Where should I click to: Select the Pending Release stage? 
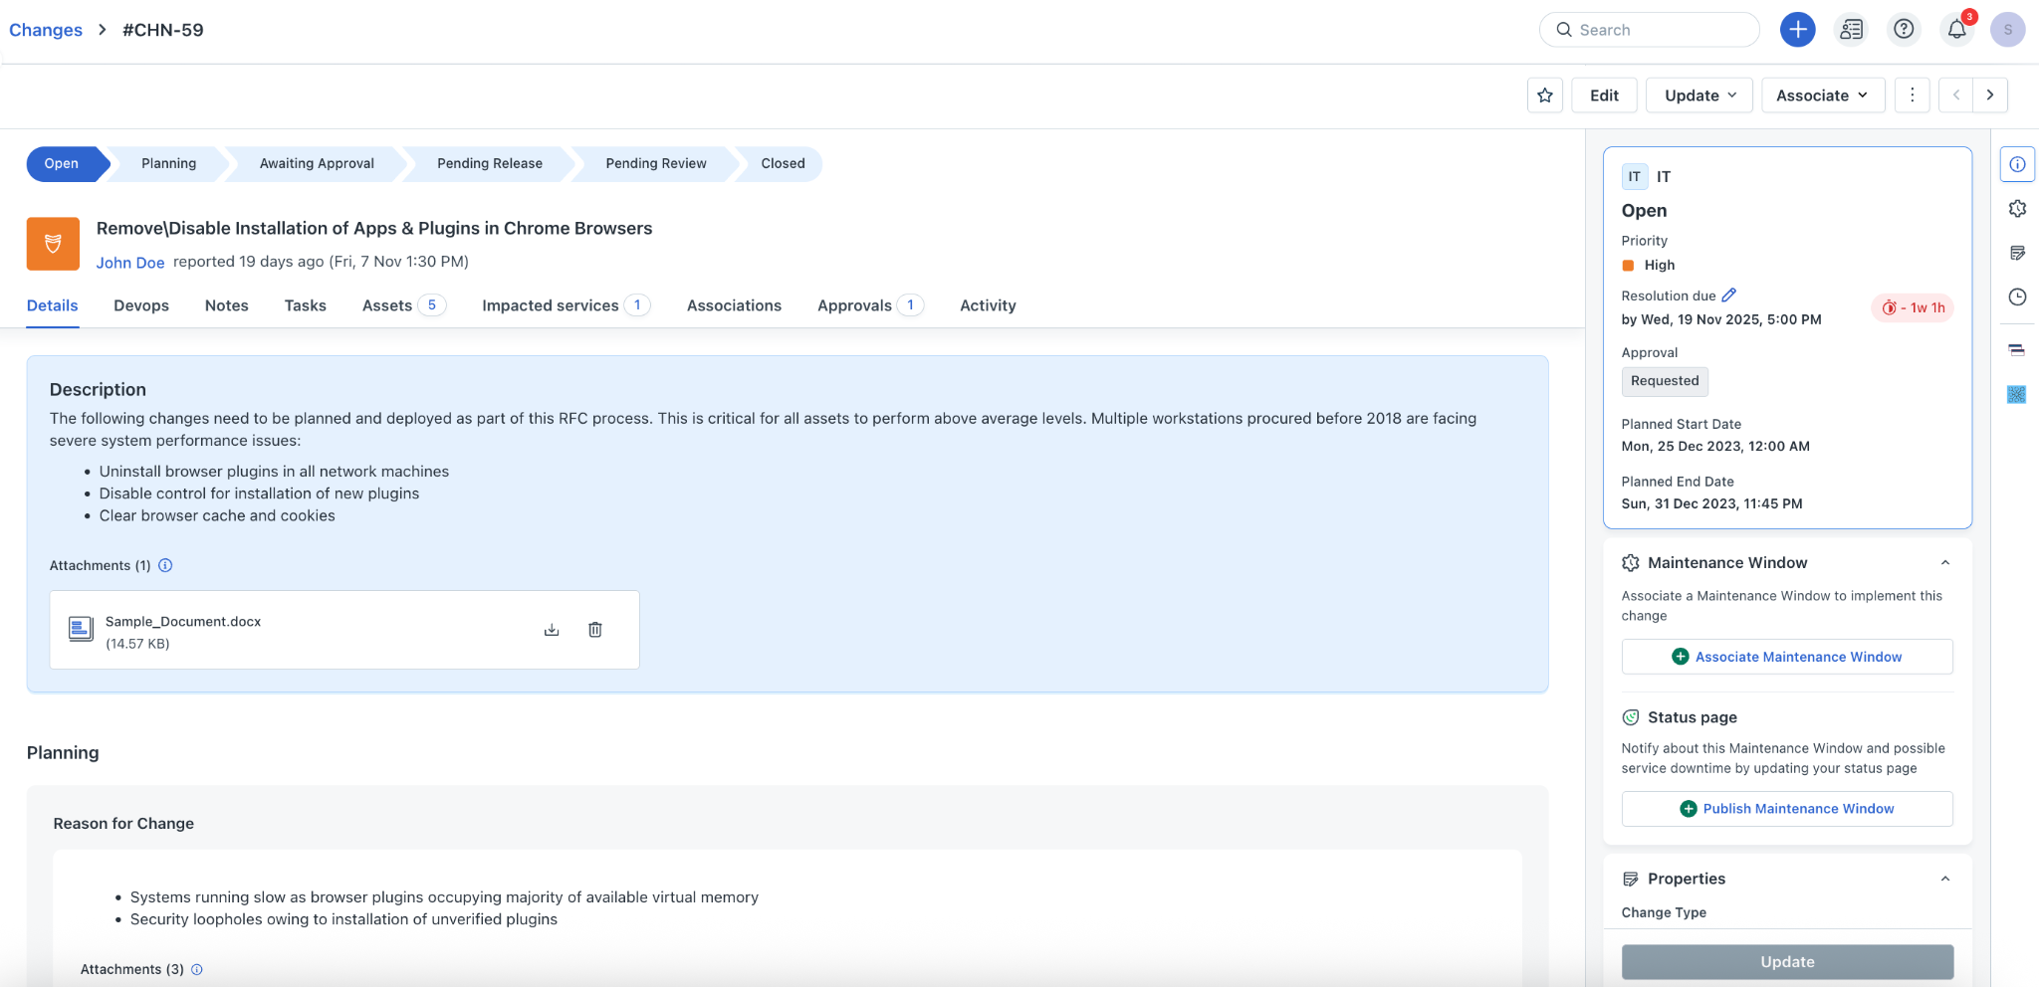[490, 164]
